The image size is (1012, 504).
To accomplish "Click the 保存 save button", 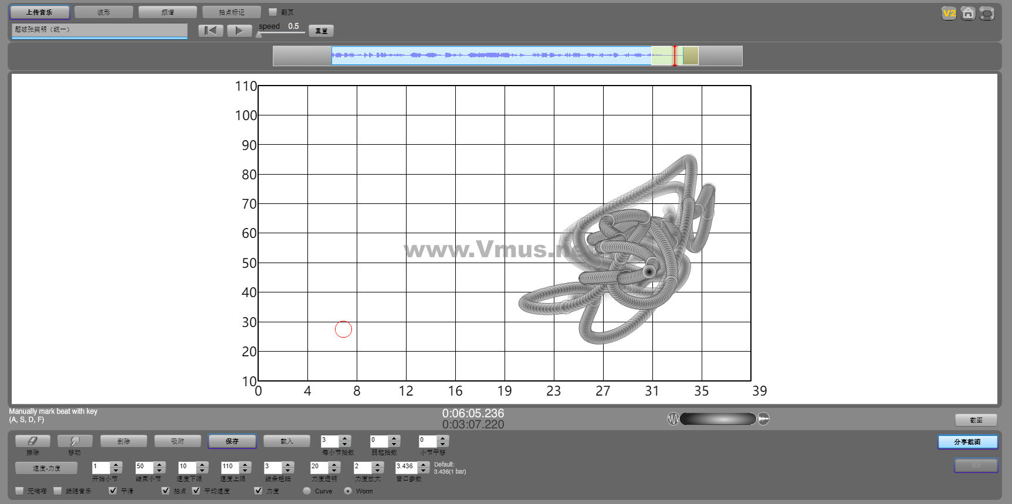I will [x=232, y=441].
